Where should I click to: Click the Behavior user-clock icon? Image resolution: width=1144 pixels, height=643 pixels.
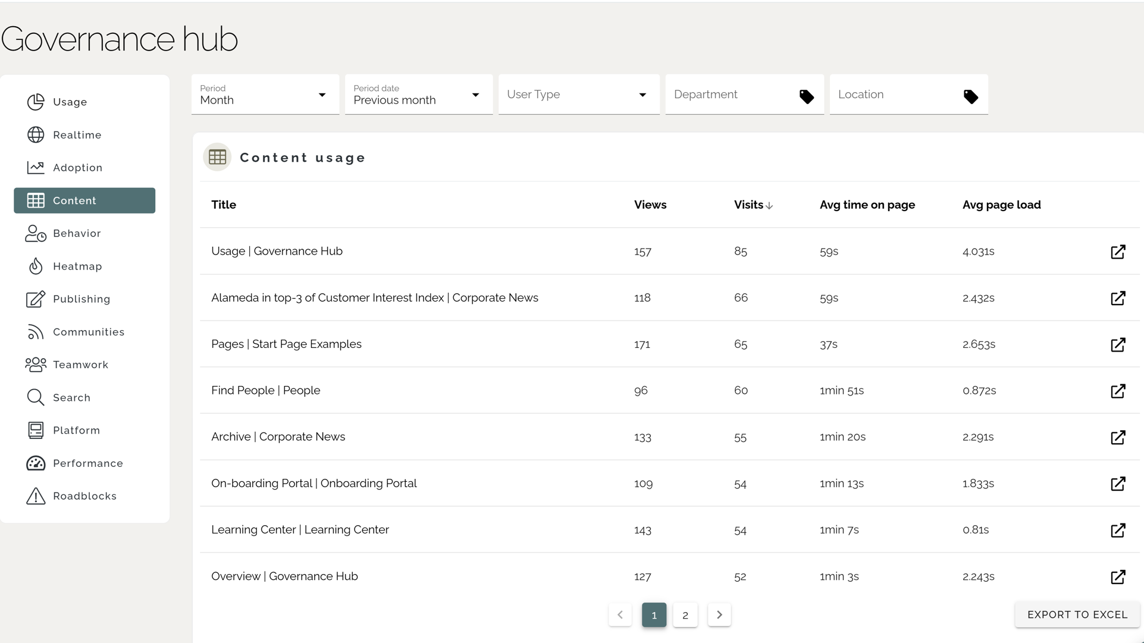tap(36, 233)
